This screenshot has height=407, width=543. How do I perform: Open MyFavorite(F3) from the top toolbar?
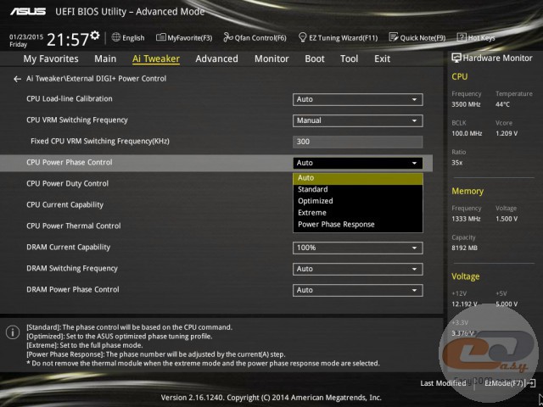tap(184, 37)
